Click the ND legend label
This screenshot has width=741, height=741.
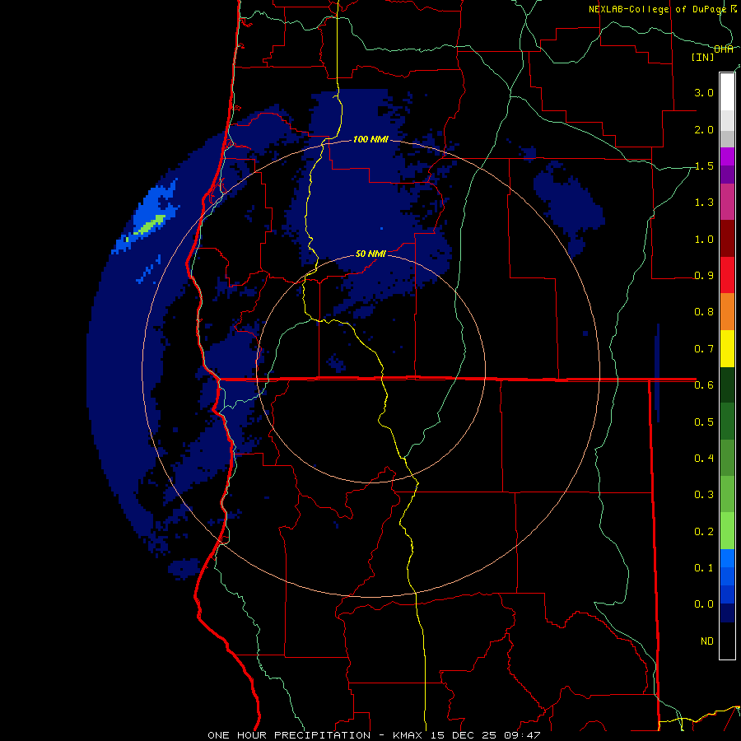[x=707, y=641]
